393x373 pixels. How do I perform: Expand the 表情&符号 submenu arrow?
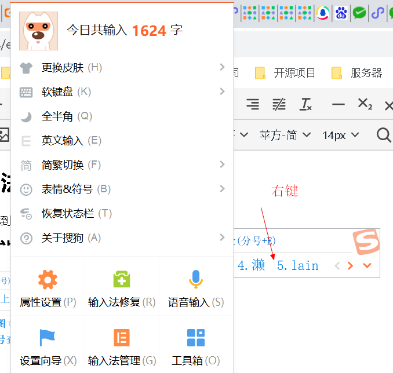coord(222,189)
